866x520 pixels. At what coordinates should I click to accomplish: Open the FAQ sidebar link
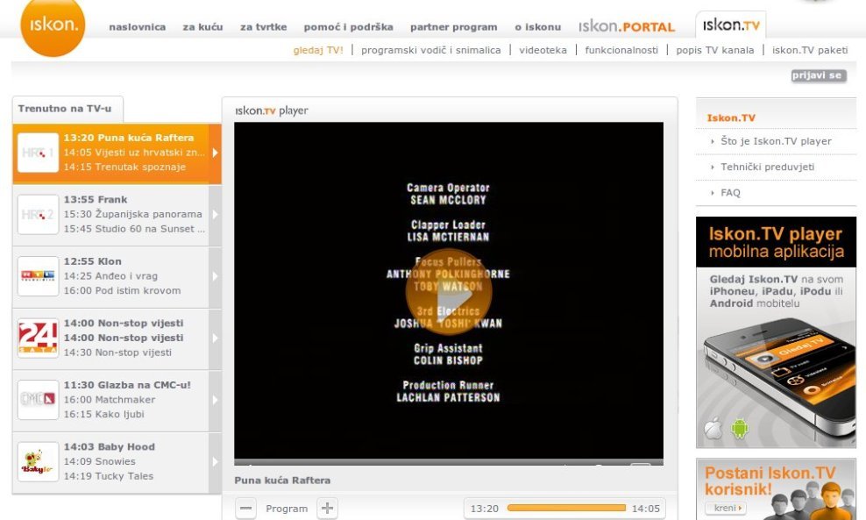pos(730,193)
